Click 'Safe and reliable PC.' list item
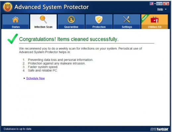 tap(43, 71)
